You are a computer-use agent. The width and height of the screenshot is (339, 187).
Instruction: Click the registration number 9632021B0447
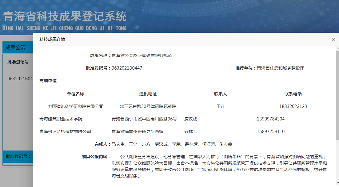point(127,68)
